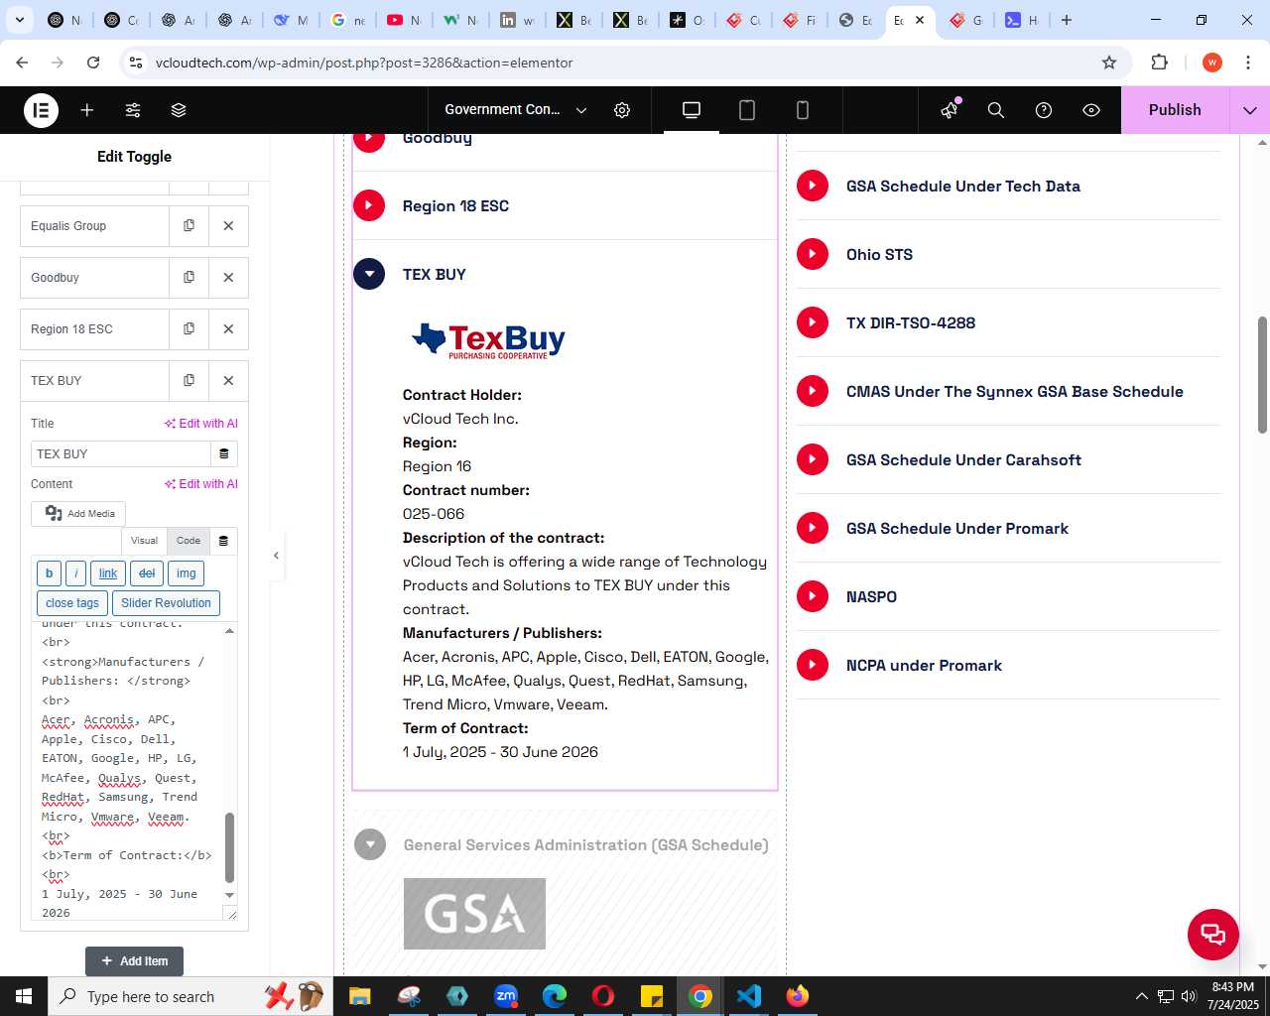Click the Slider Revolution button
Image resolution: width=1270 pixels, height=1016 pixels.
click(166, 603)
